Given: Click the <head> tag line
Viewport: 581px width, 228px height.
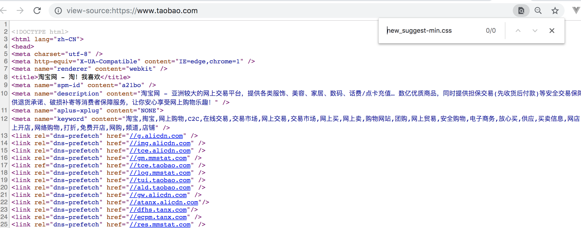Looking at the screenshot, I should [23, 47].
